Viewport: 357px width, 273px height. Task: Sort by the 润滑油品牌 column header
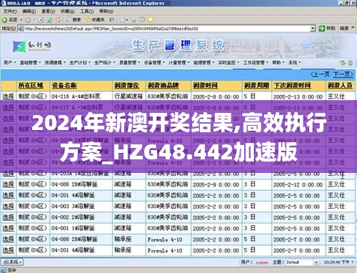[x=163, y=86]
